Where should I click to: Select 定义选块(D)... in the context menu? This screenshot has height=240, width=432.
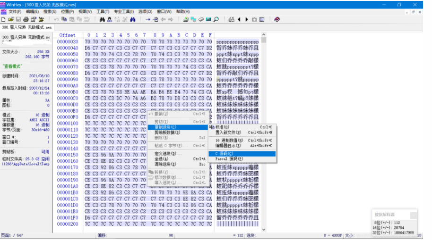click(178, 153)
